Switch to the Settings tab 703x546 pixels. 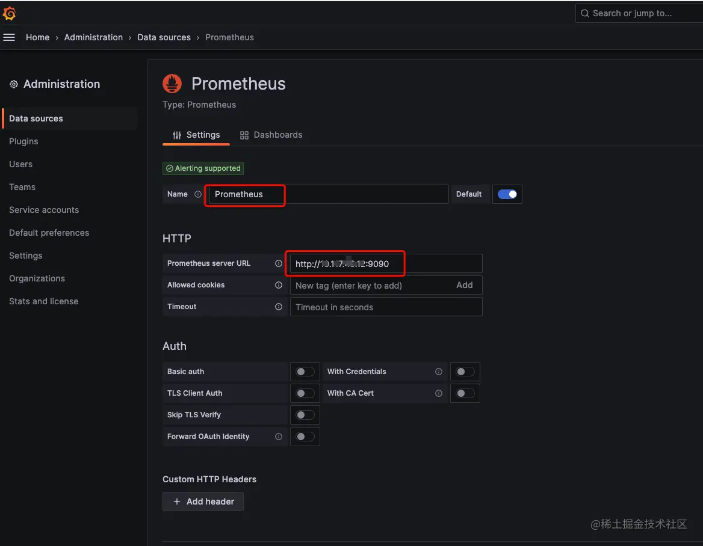[196, 135]
